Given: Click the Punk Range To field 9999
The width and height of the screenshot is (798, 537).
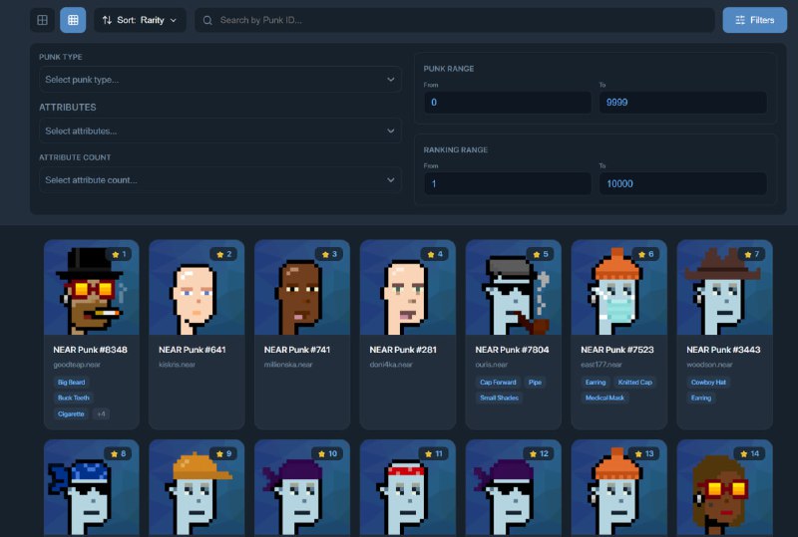Looking at the screenshot, I should [x=683, y=103].
